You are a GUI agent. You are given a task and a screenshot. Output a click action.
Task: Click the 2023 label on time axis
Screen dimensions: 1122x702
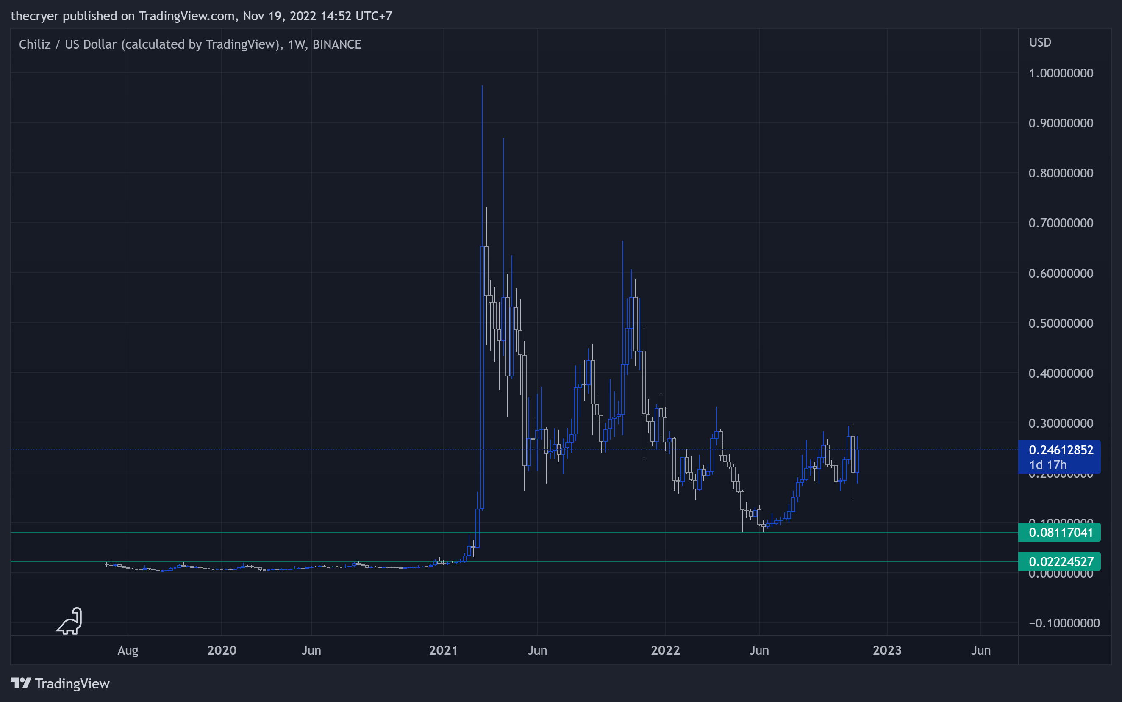[x=887, y=650]
